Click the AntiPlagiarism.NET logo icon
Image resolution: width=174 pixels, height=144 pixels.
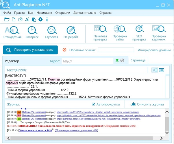click(5, 5)
